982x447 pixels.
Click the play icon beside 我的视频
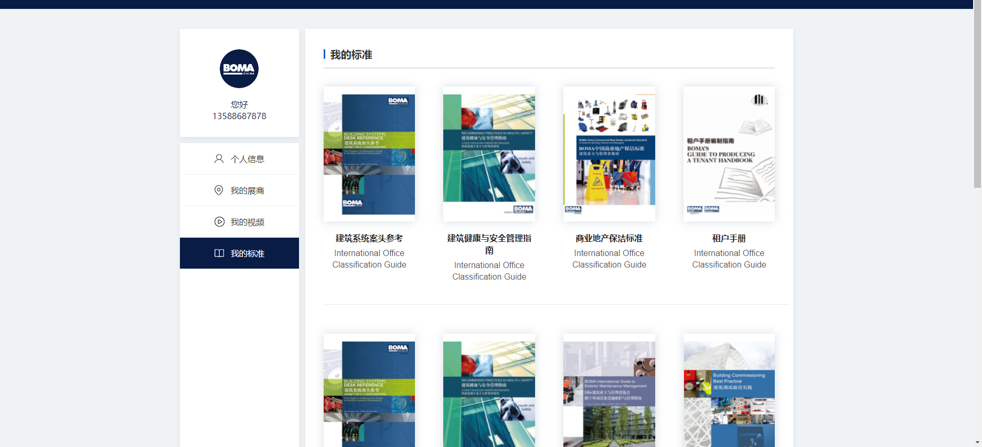(x=219, y=222)
